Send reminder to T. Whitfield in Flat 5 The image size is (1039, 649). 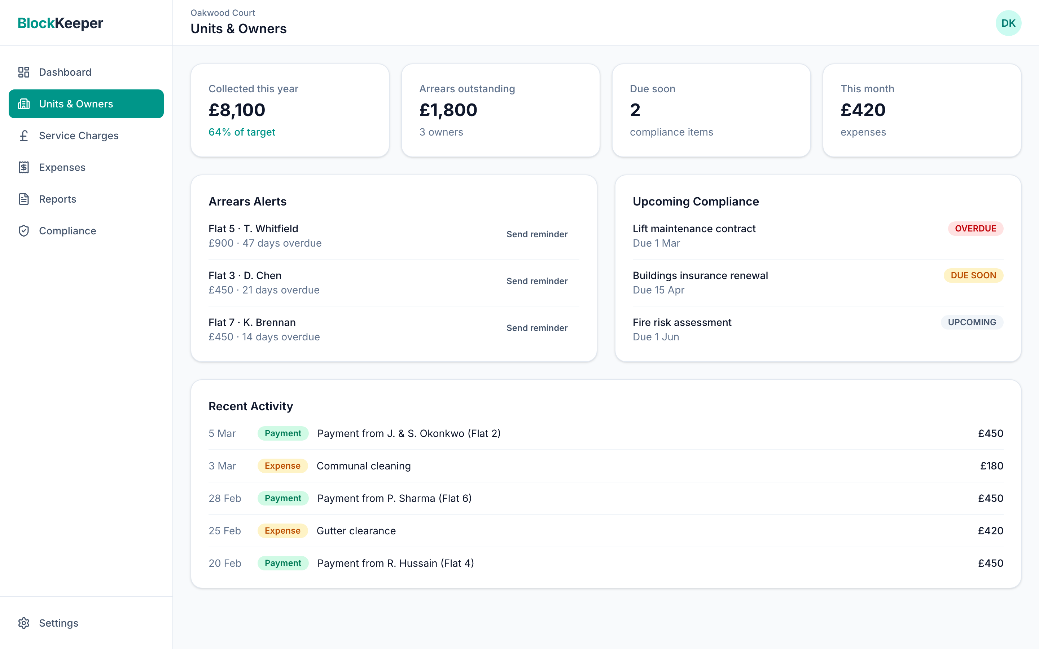tap(537, 234)
